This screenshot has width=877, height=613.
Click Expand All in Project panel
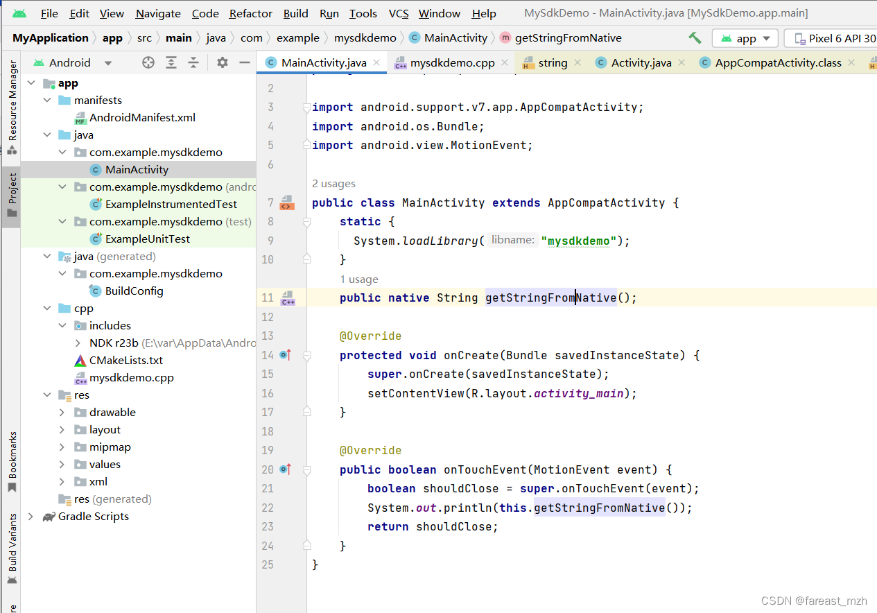pos(171,62)
